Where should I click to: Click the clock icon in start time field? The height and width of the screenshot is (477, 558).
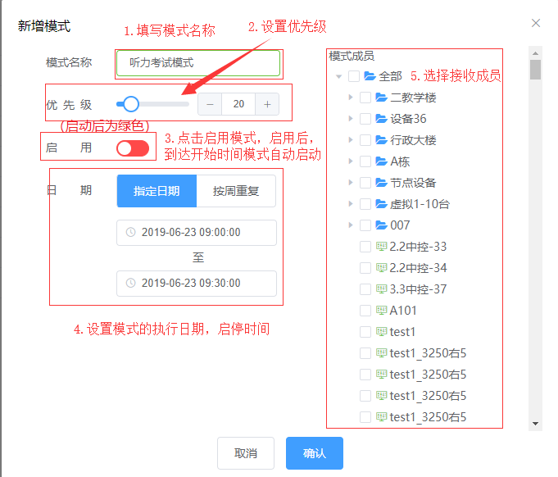pos(130,233)
